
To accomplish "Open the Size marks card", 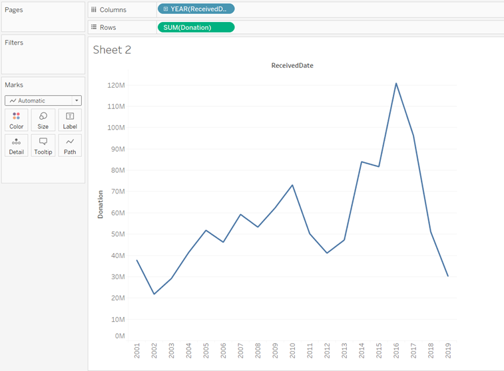I will 43,120.
